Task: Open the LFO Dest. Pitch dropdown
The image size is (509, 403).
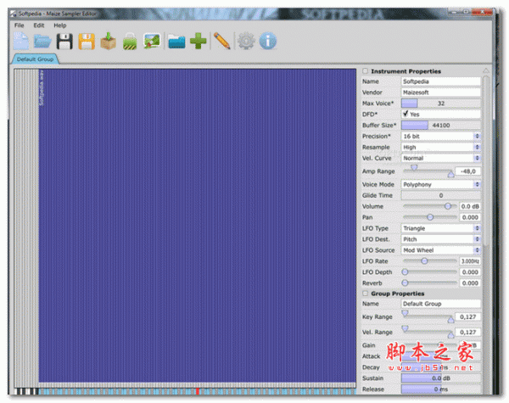Action: [x=441, y=239]
